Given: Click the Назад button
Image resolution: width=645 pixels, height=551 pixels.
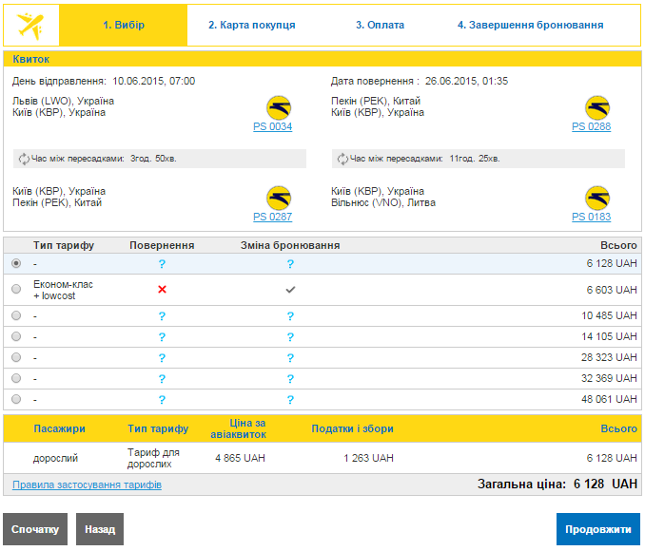Looking at the screenshot, I should pyautogui.click(x=100, y=529).
